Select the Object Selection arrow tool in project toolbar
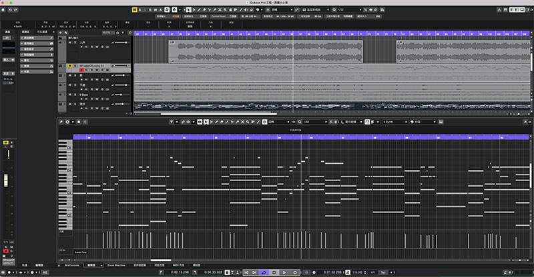This screenshot has height=277, width=534. (189, 10)
